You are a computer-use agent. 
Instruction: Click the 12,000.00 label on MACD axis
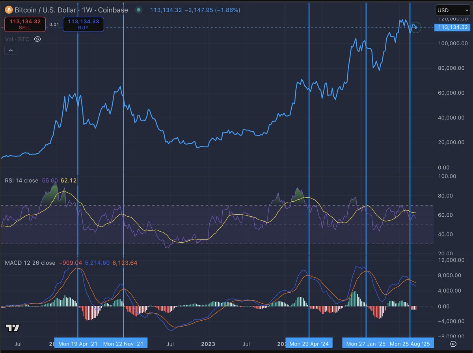(451, 260)
